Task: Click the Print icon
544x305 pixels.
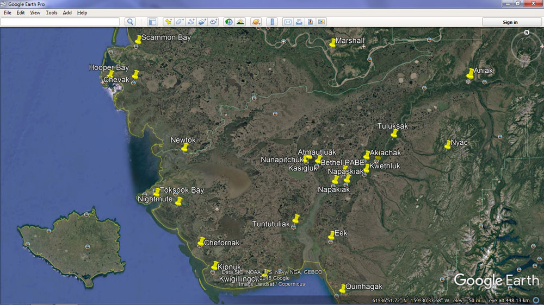Action: (x=299, y=22)
